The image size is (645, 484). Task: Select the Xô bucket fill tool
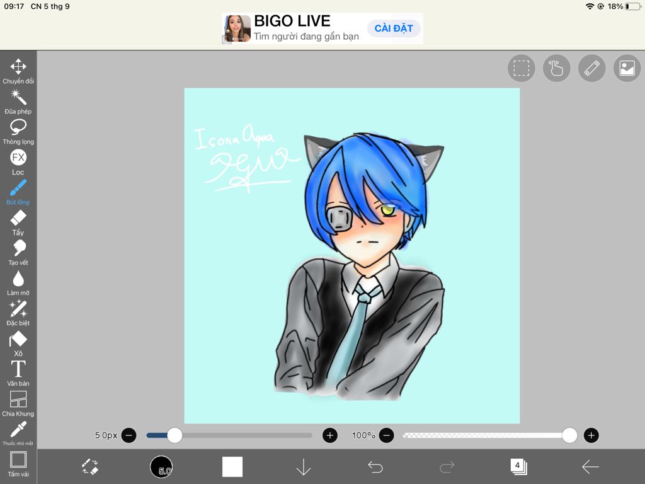18,343
